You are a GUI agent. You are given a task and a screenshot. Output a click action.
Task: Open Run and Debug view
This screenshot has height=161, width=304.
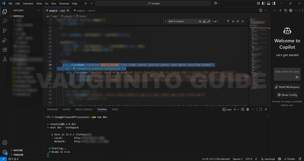pos(5,40)
